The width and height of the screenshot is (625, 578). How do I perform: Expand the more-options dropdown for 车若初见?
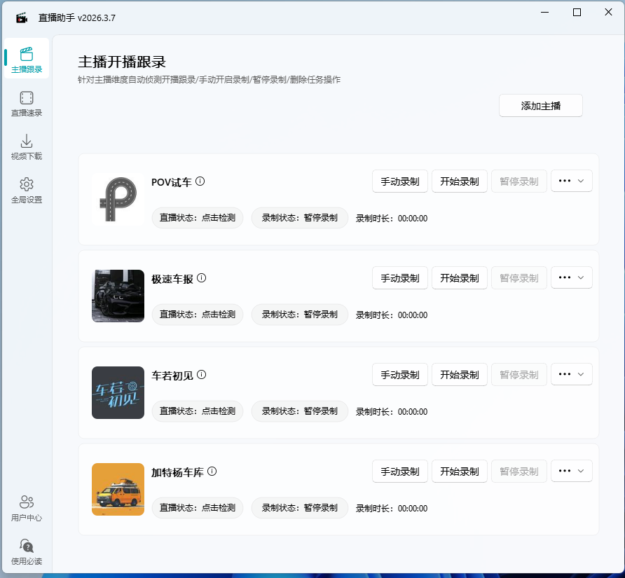572,374
